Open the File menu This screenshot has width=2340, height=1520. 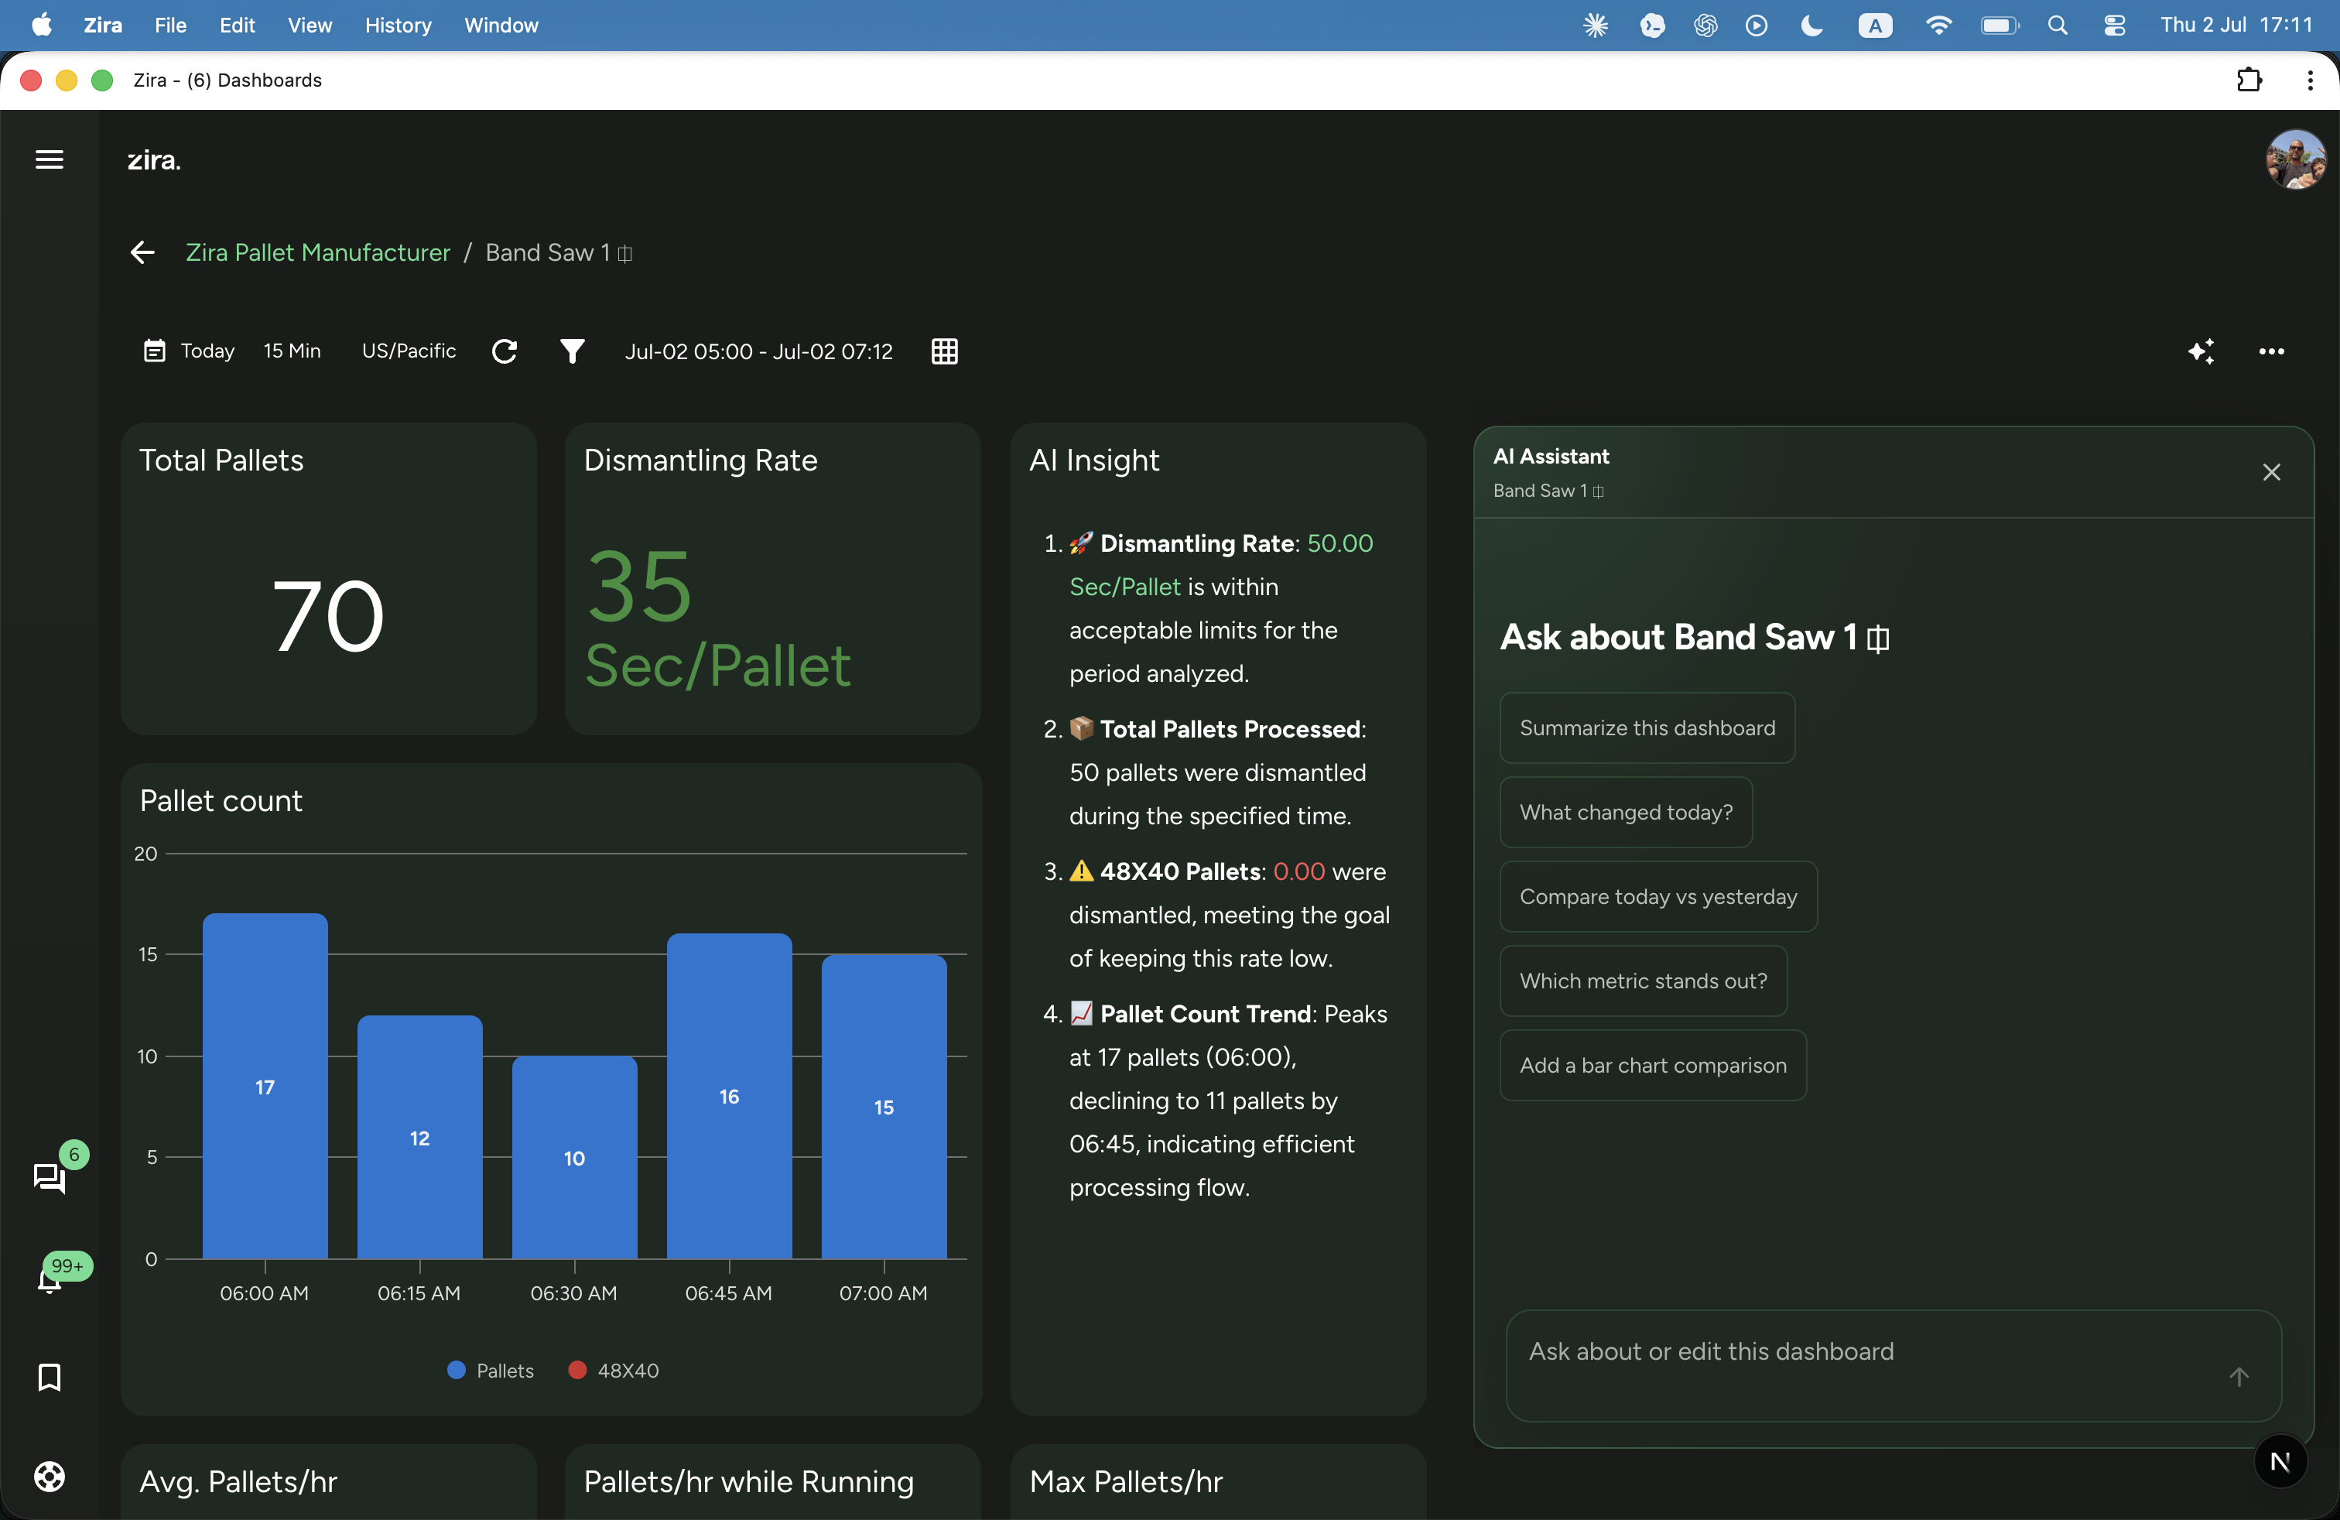click(170, 26)
